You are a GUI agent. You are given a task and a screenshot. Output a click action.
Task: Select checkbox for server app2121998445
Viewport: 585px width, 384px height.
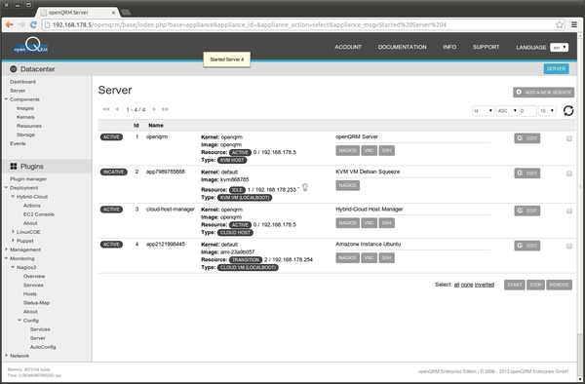569,246
